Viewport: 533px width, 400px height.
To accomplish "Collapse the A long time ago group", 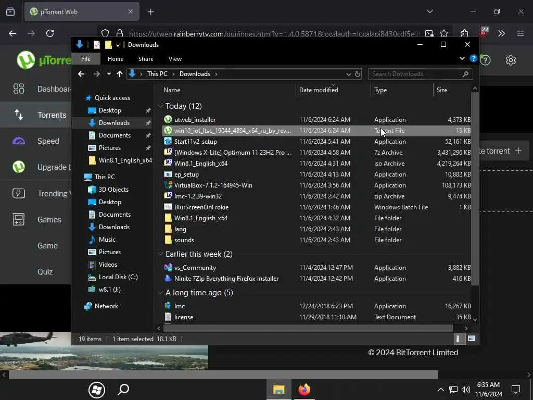I will click(x=160, y=293).
